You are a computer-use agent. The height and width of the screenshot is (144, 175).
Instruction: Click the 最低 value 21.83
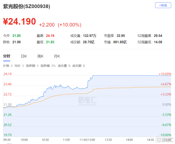[x=50, y=42]
